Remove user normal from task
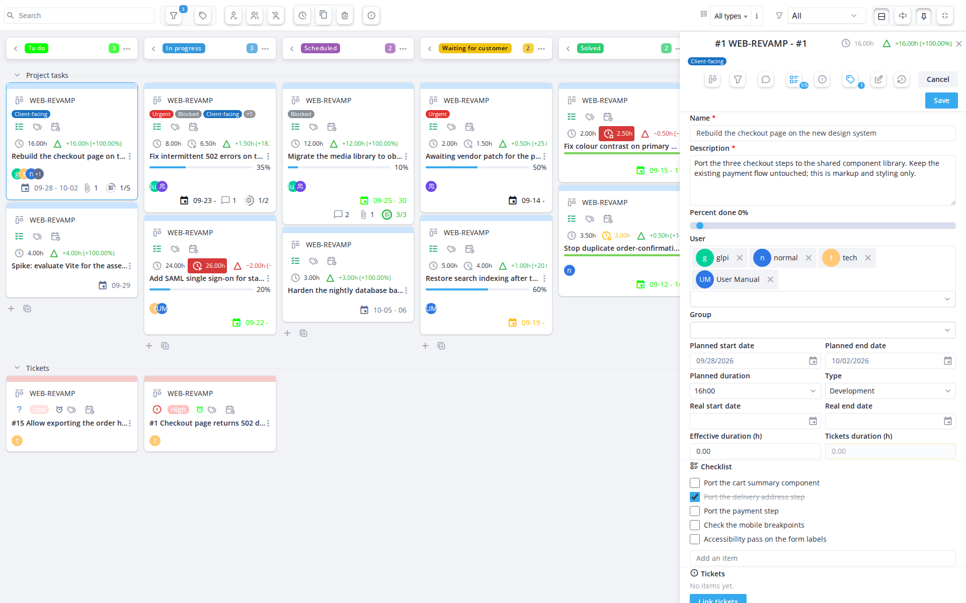The width and height of the screenshot is (966, 603). click(x=809, y=258)
